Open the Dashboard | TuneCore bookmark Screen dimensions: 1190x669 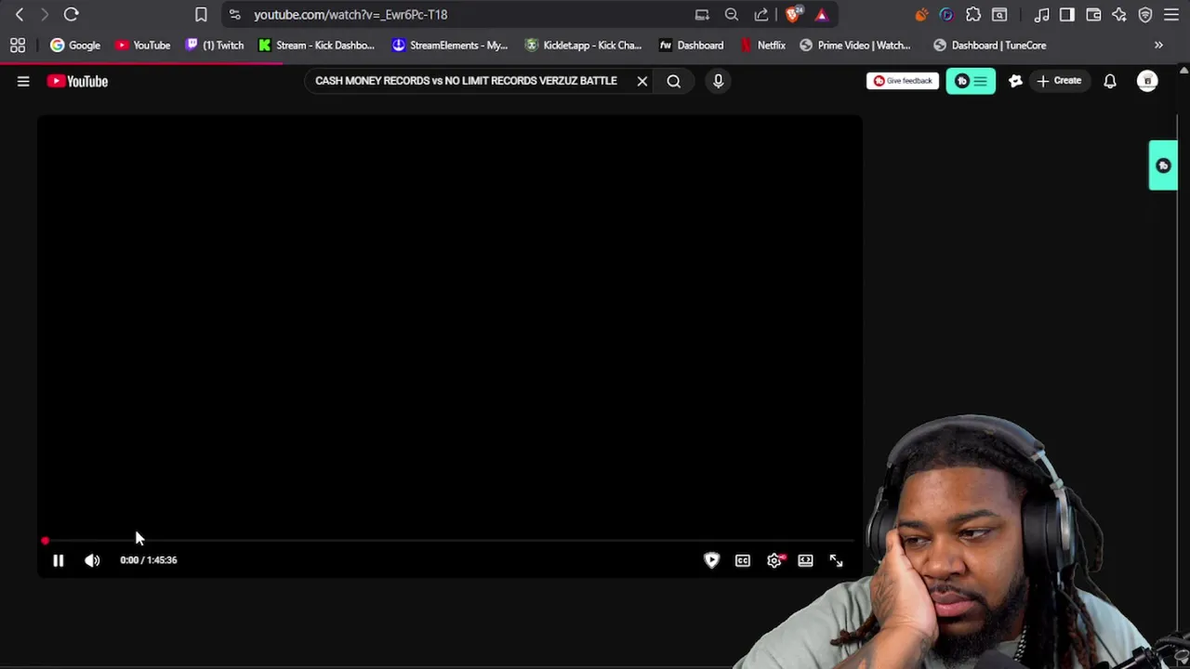point(990,45)
